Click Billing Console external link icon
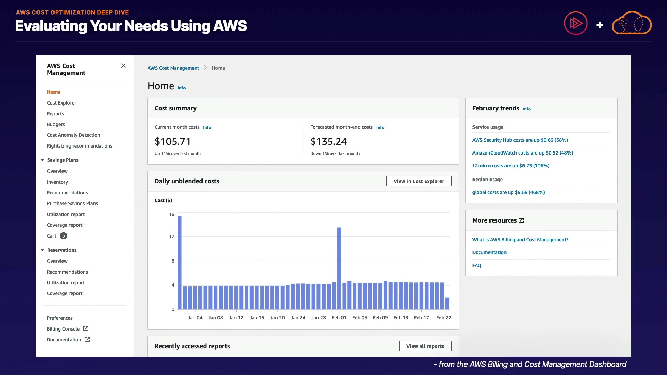The width and height of the screenshot is (667, 375). (86, 328)
